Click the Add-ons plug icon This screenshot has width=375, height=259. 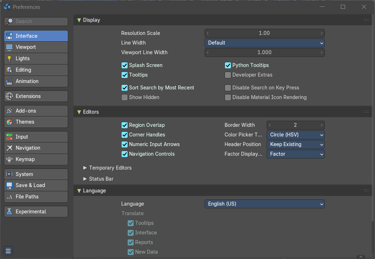click(9, 111)
